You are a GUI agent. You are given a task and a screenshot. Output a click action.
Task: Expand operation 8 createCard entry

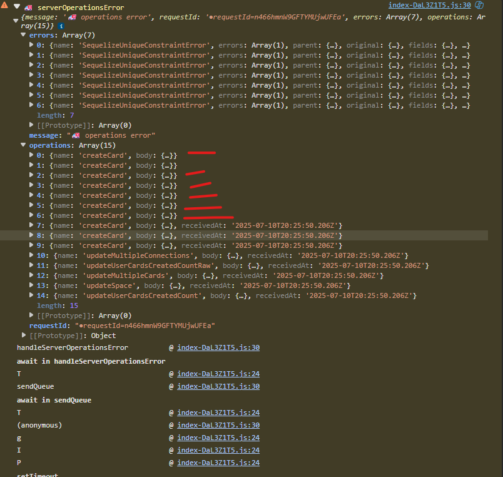[32, 236]
